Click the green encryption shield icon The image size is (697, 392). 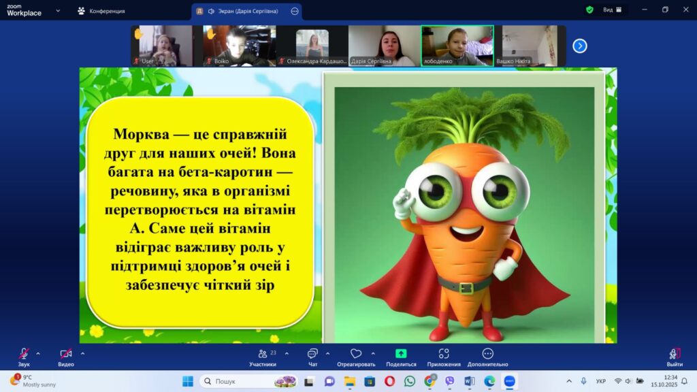pos(589,10)
